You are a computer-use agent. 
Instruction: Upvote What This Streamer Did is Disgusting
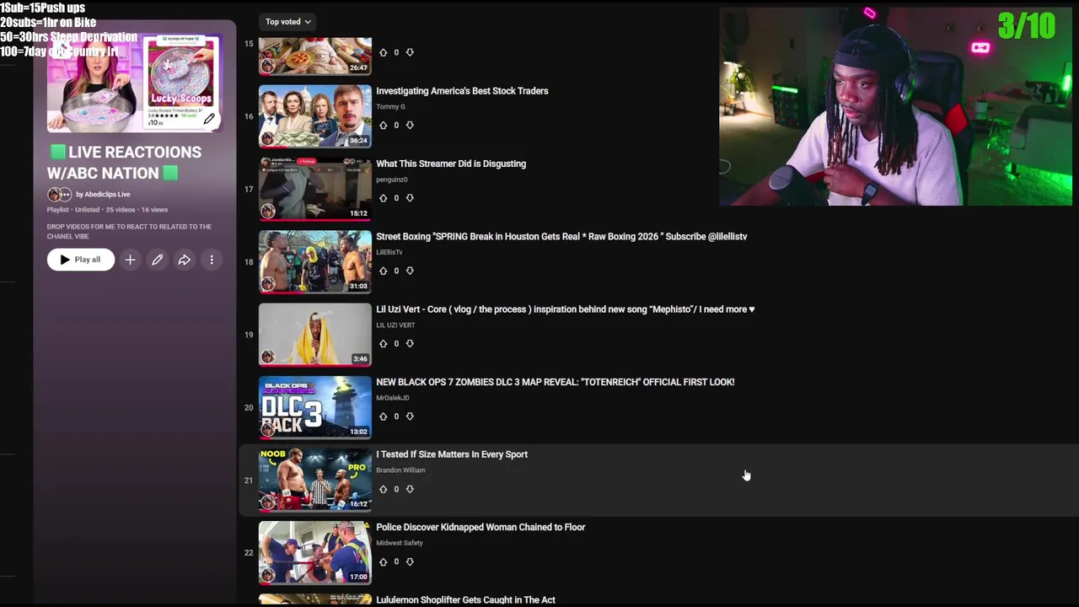pos(384,198)
